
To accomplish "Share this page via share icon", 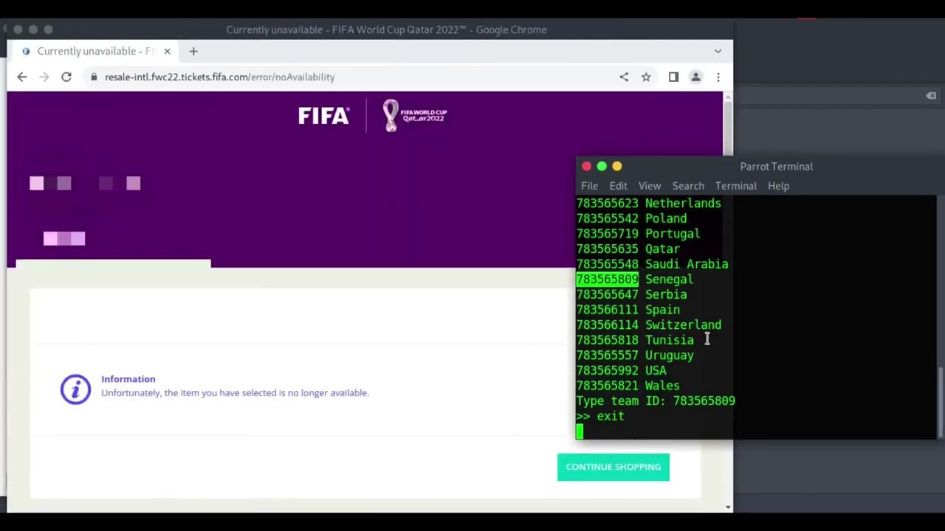I will tap(624, 77).
